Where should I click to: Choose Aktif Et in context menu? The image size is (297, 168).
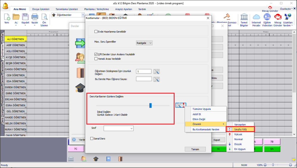pyautogui.click(x=206, y=114)
